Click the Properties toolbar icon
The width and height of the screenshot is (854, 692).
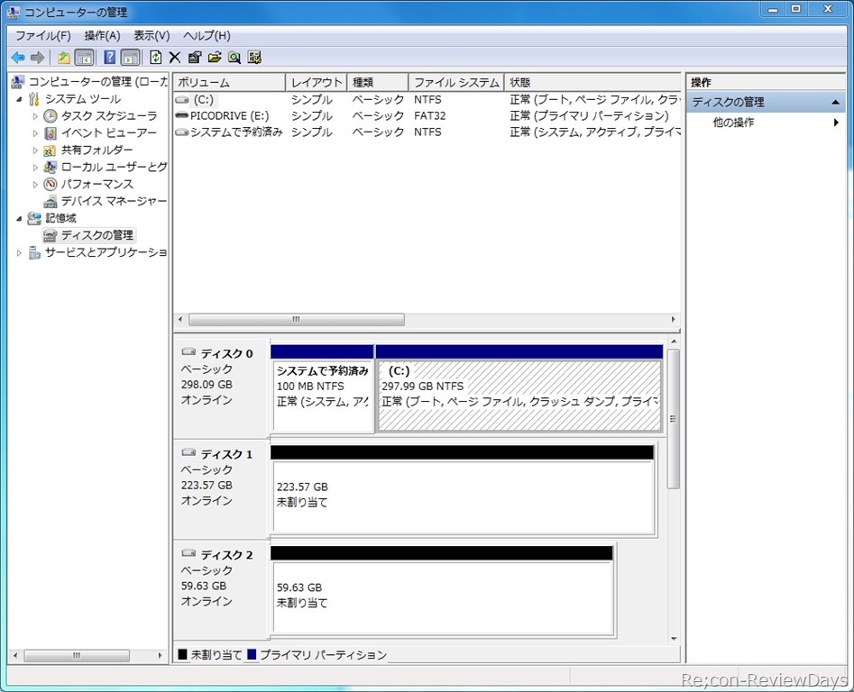pyautogui.click(x=195, y=57)
